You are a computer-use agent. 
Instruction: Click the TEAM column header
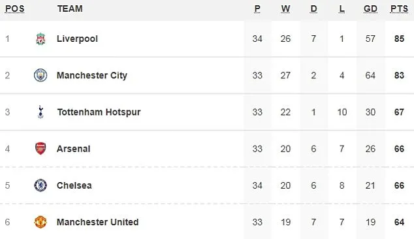point(70,8)
